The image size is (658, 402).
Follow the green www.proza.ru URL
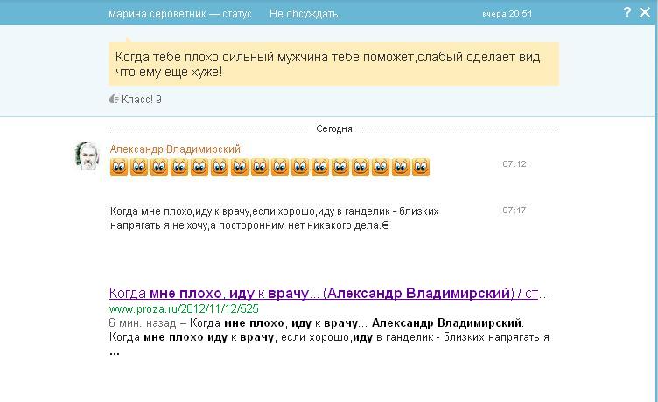click(184, 308)
